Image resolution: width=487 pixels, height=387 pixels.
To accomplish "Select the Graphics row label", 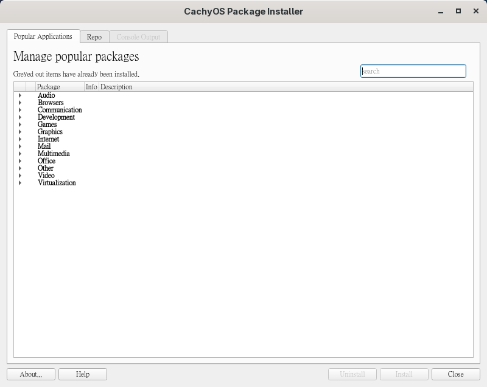I will [50, 132].
